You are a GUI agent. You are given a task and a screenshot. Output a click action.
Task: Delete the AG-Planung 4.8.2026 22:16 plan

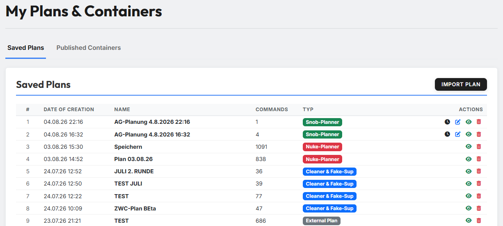(479, 122)
